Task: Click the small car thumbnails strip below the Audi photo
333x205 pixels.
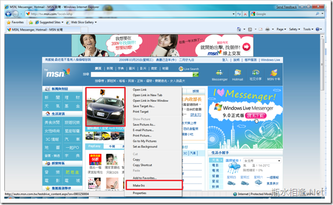Action: pos(105,136)
